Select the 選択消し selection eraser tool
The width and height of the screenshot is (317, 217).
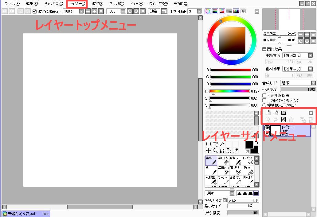click(236, 171)
